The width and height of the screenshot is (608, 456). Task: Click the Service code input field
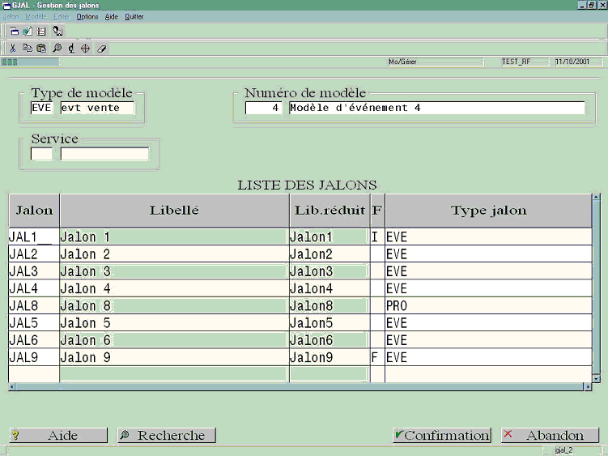[41, 154]
